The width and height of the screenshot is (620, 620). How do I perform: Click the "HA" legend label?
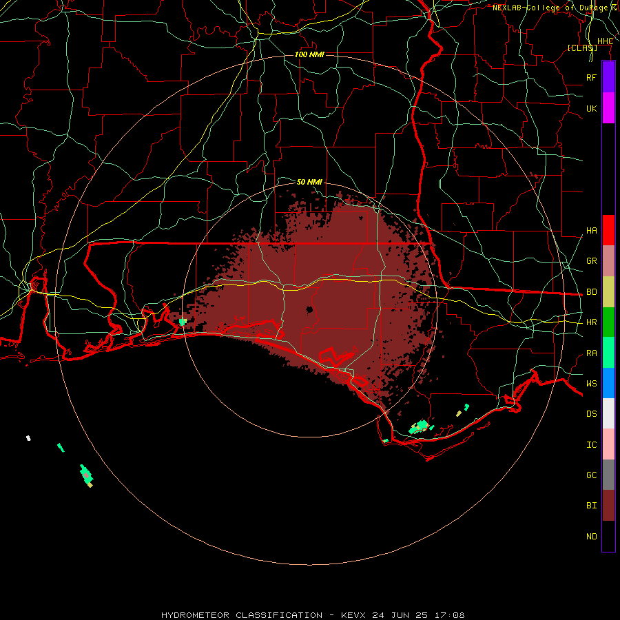tap(591, 231)
